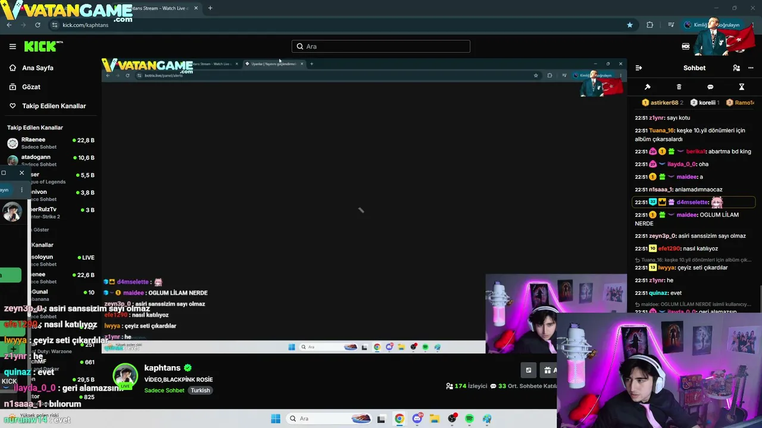The height and width of the screenshot is (428, 762).
Task: Open the Sadece Sohbet category link
Action: point(164,391)
